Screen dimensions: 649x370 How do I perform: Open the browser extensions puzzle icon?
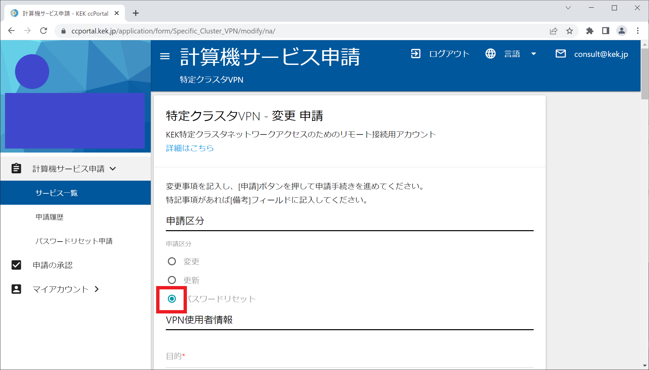pyautogui.click(x=590, y=31)
